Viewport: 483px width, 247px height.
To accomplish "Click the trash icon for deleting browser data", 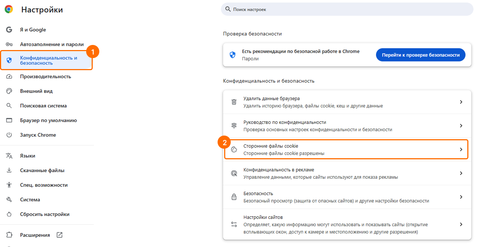I will click(234, 102).
